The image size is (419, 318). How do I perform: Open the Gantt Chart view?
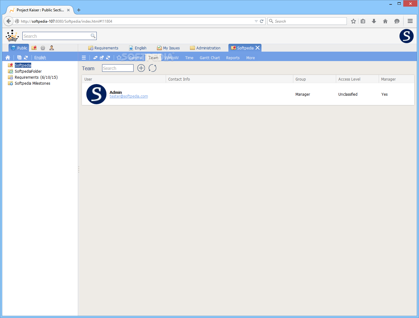(210, 58)
